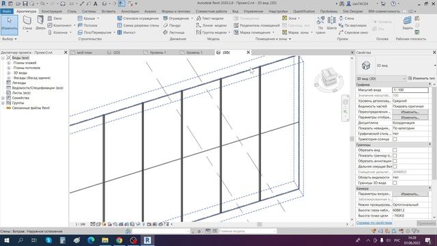Expand Elevations (Фасады) node

[8, 78]
